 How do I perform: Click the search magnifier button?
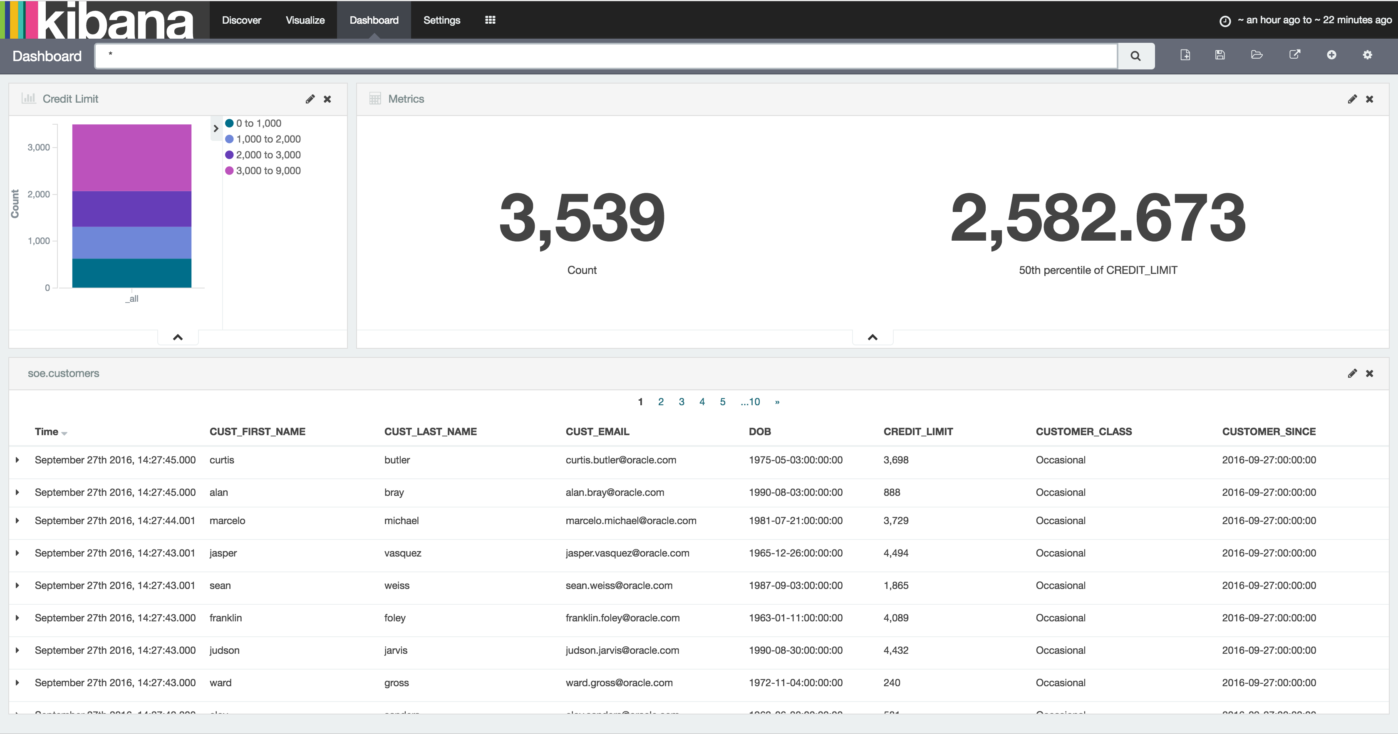[x=1135, y=56]
